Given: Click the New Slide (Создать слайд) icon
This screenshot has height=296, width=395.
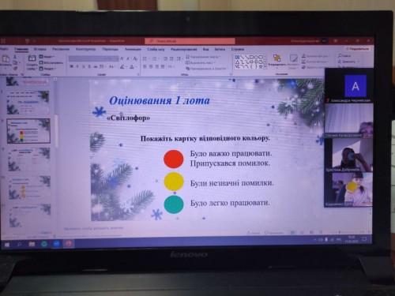Looking at the screenshot, I should (32, 58).
